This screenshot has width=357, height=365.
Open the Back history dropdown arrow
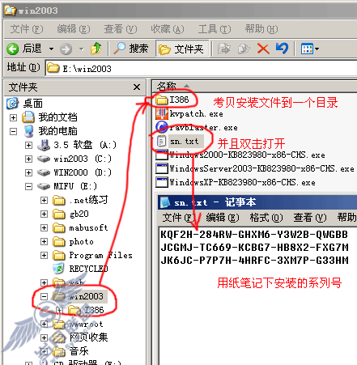[x=51, y=49]
